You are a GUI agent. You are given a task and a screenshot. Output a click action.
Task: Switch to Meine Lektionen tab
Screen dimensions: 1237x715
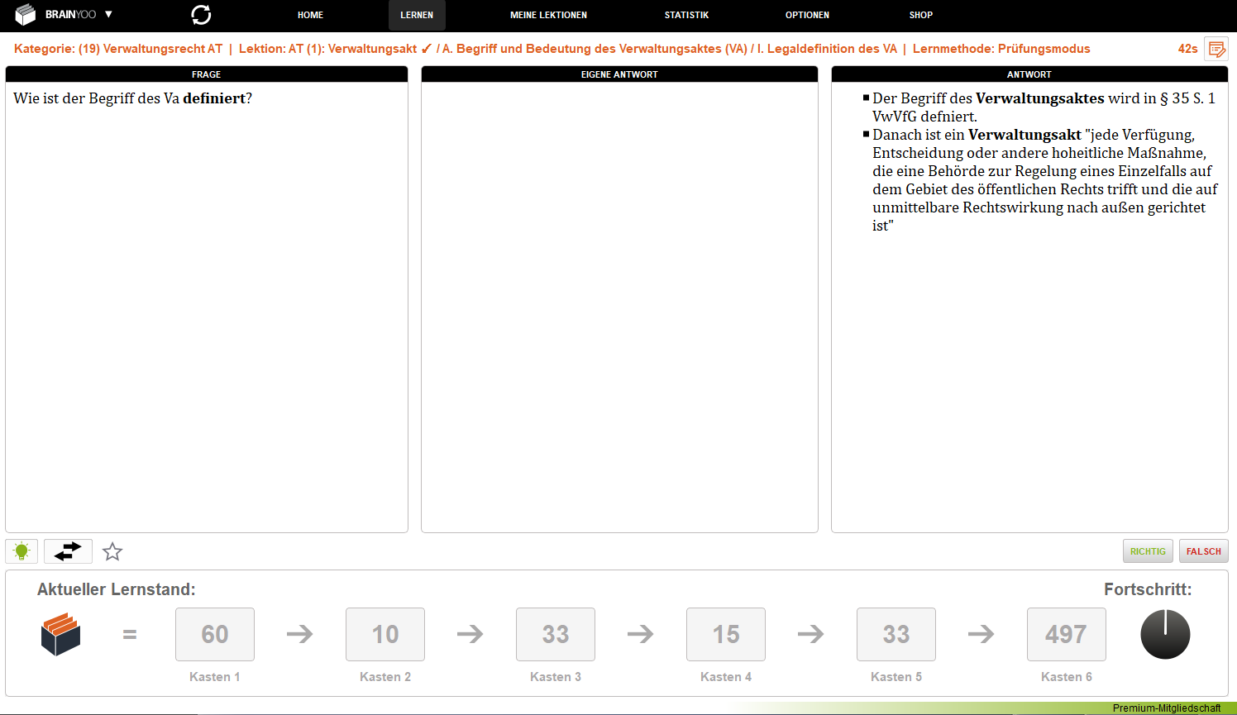pyautogui.click(x=548, y=15)
